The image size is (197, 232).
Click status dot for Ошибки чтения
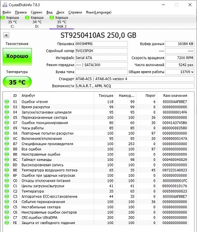click(x=7, y=102)
